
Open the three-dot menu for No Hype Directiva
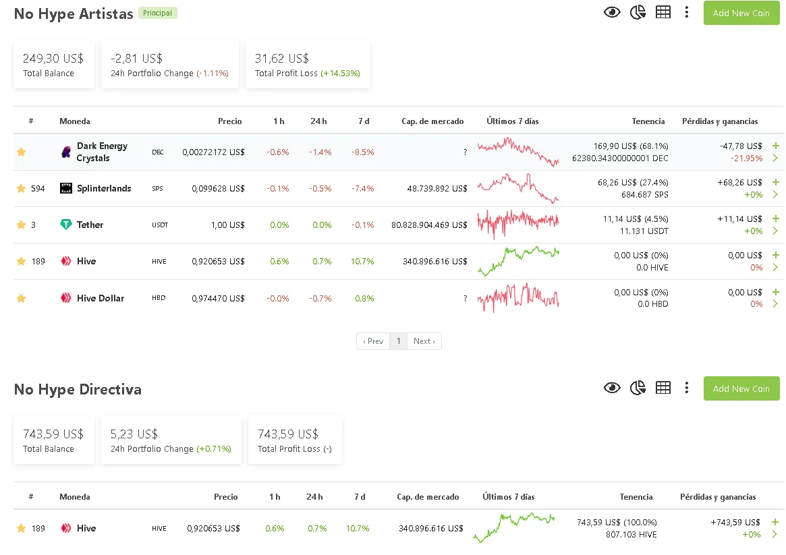(x=687, y=388)
